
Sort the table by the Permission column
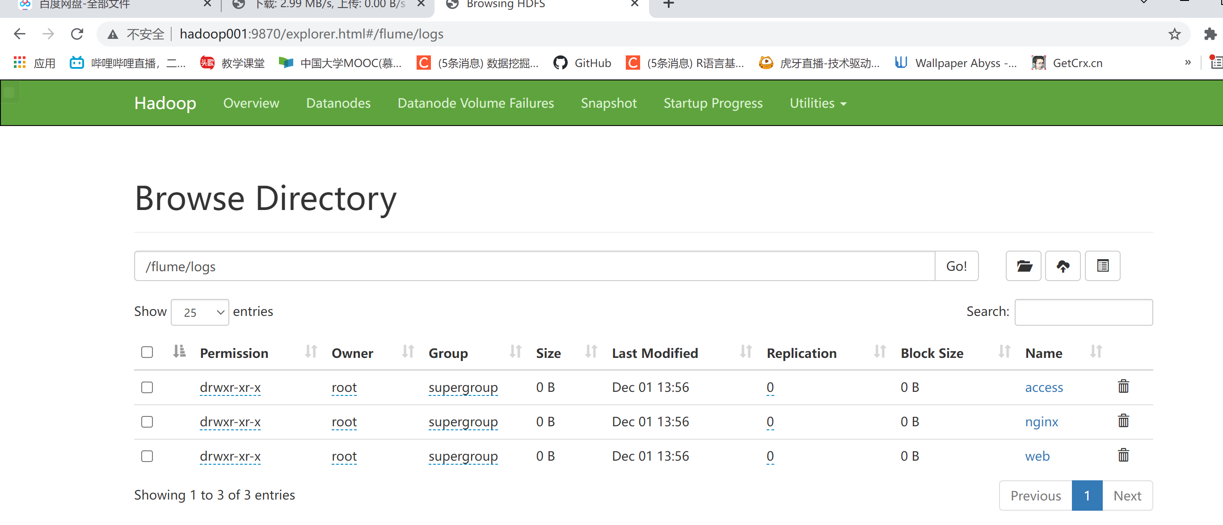(x=234, y=353)
